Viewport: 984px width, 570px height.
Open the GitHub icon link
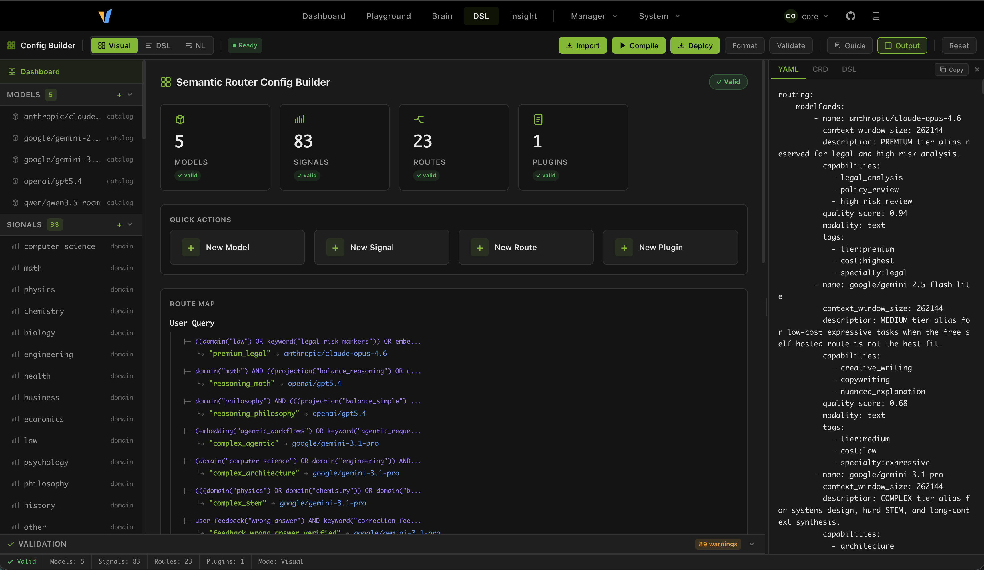pyautogui.click(x=850, y=16)
